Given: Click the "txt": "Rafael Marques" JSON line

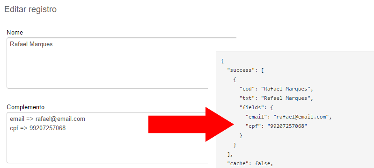Looking at the screenshot, I should click(276, 98).
